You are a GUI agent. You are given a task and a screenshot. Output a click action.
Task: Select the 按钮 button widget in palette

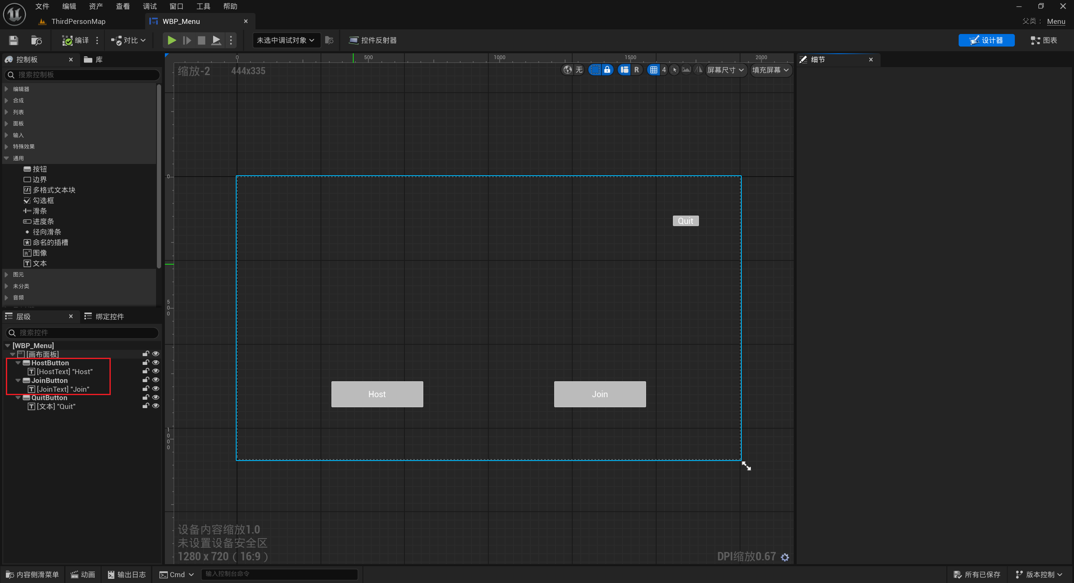click(35, 169)
